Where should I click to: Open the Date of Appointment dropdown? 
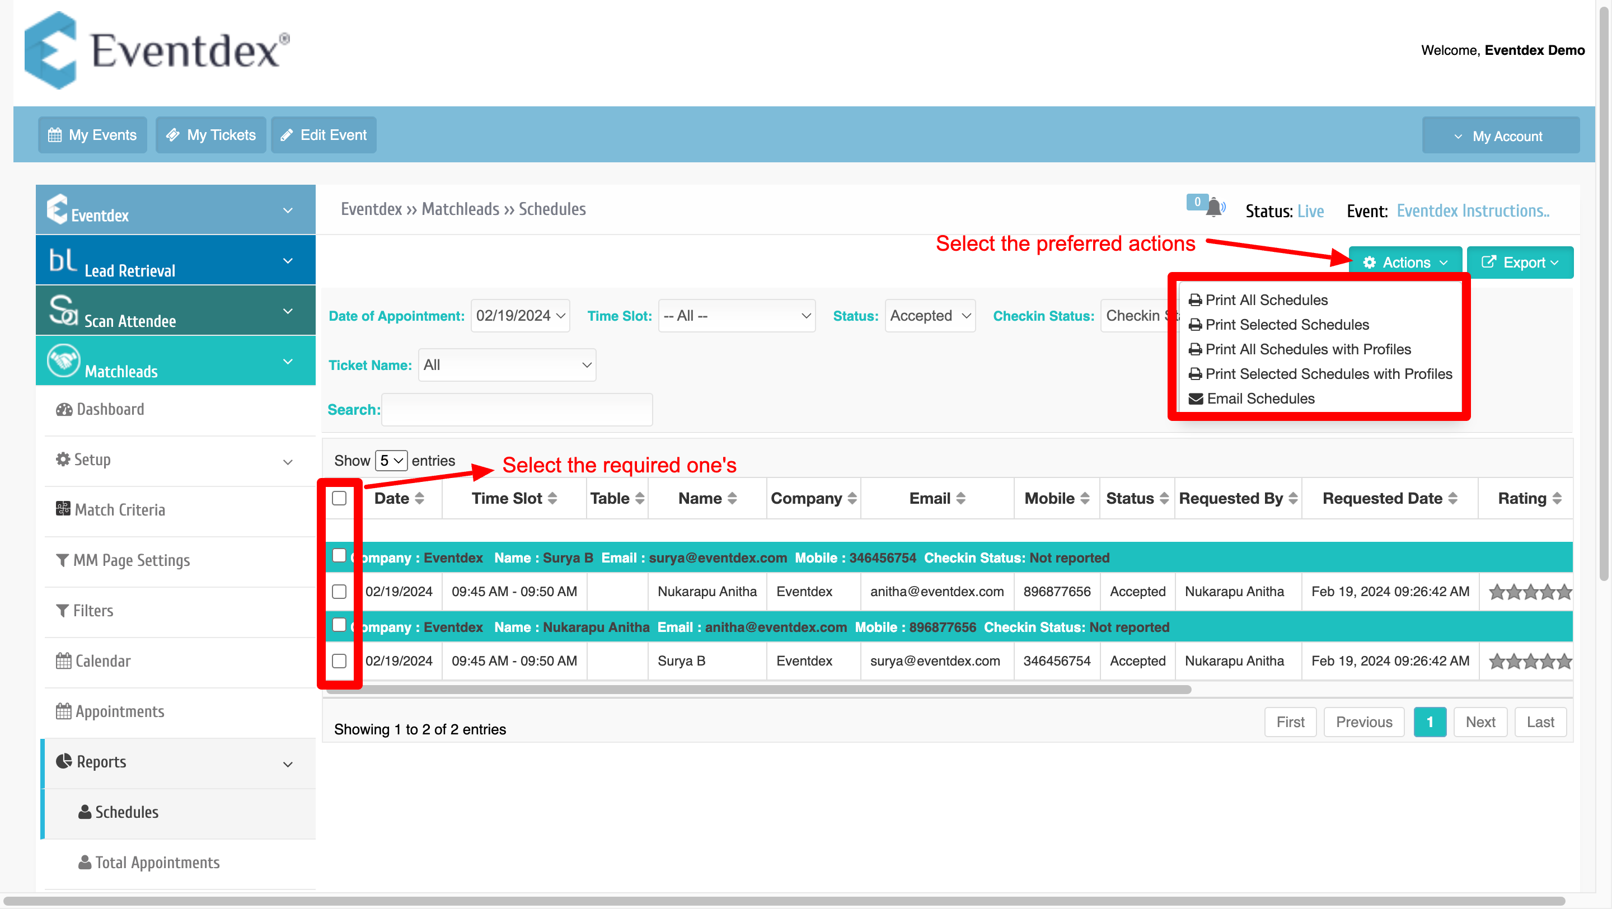520,316
